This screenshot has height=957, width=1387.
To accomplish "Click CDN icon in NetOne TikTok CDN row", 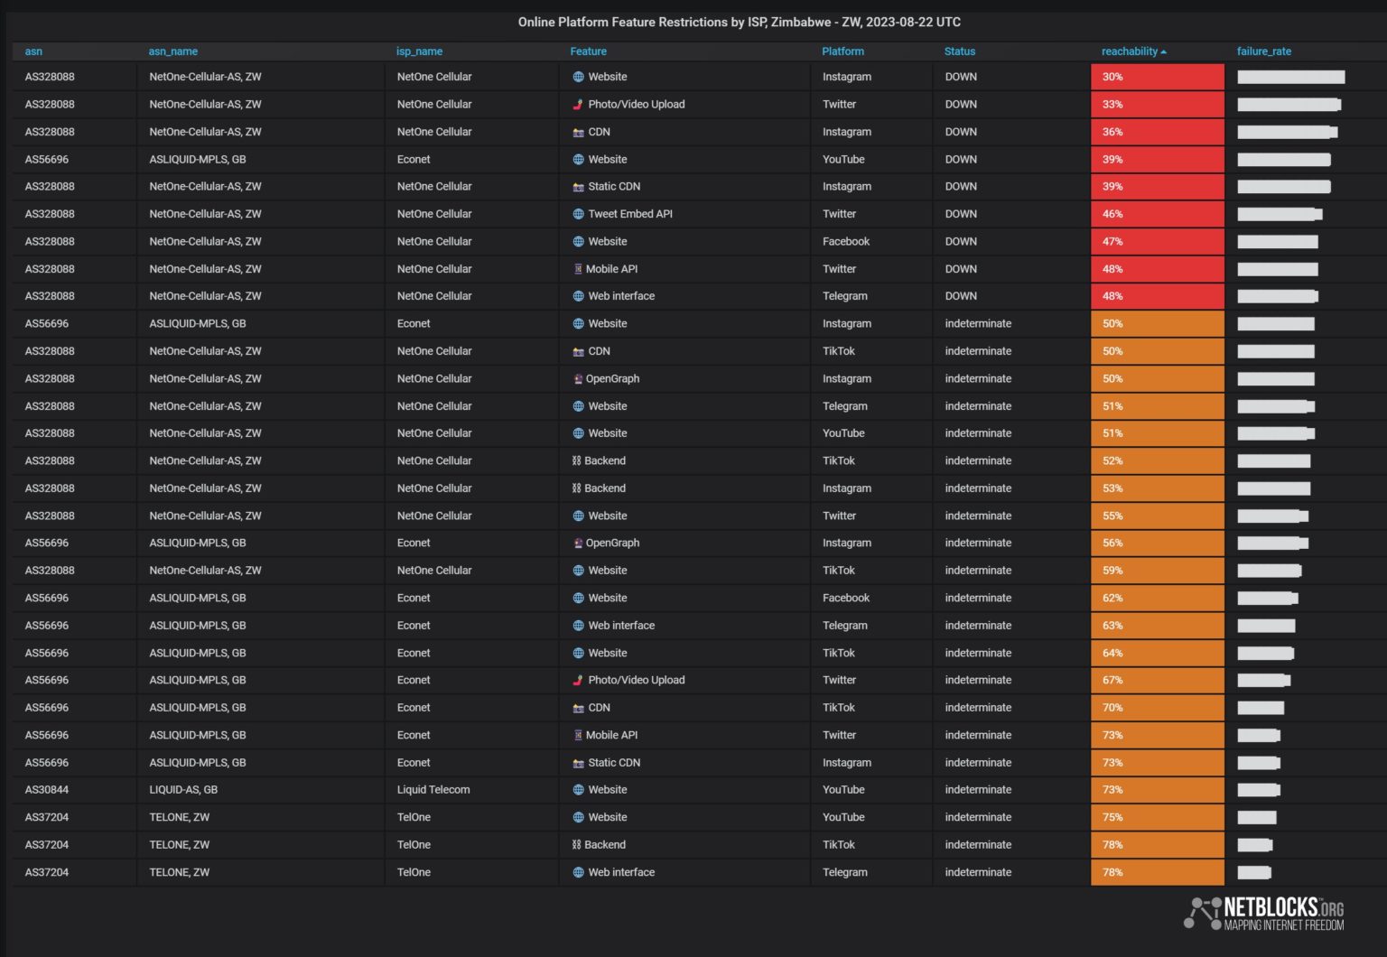I will [x=578, y=351].
